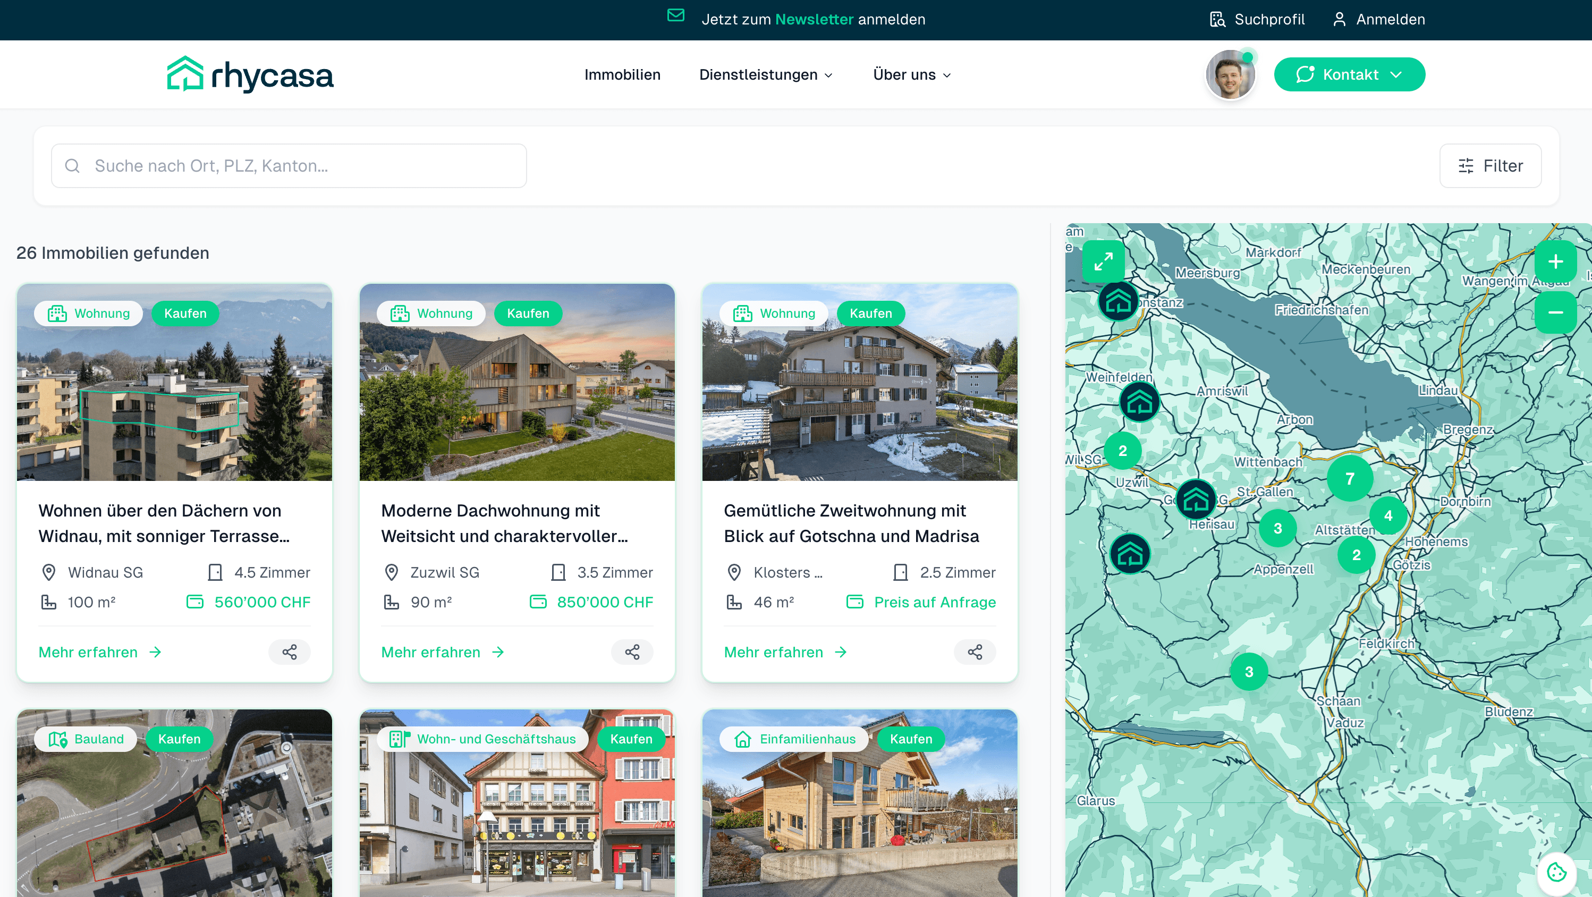Open the Über uns dropdown
This screenshot has width=1592, height=897.
click(911, 74)
